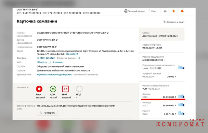Click the grey ИПД hexagon icon

coord(79,89)
